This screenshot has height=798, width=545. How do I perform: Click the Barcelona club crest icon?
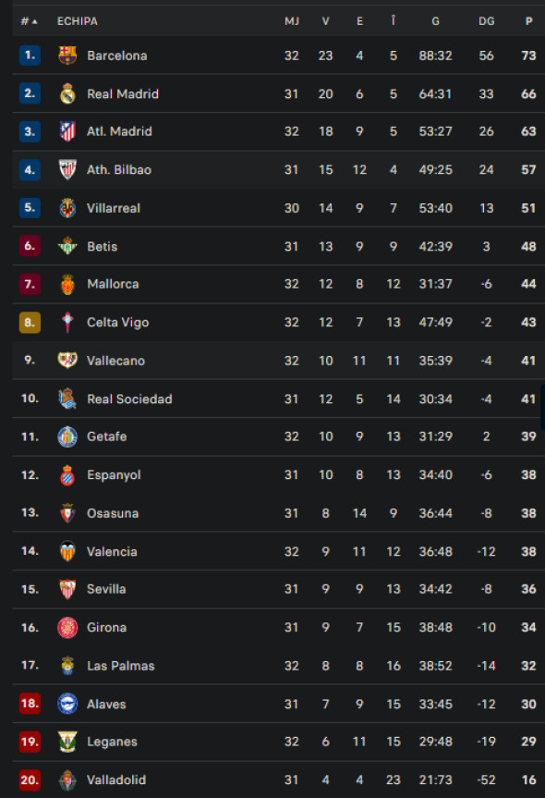[x=67, y=55]
